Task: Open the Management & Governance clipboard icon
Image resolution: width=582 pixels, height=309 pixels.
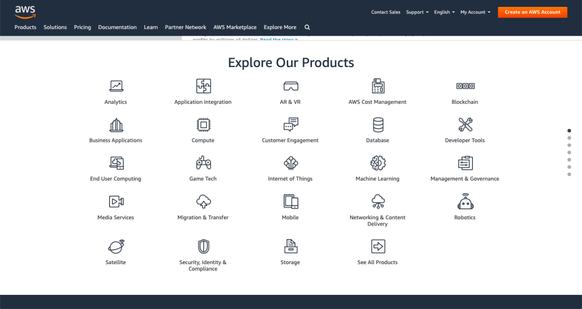Action: click(x=465, y=163)
